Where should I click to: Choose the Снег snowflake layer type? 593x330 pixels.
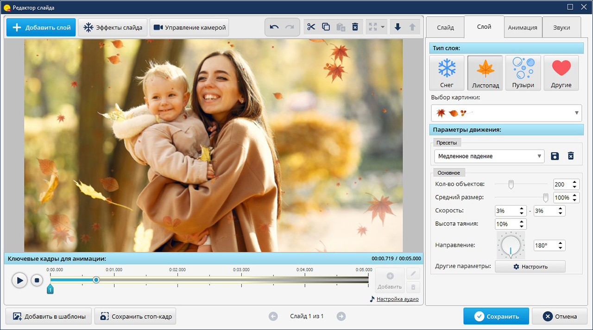pyautogui.click(x=447, y=73)
